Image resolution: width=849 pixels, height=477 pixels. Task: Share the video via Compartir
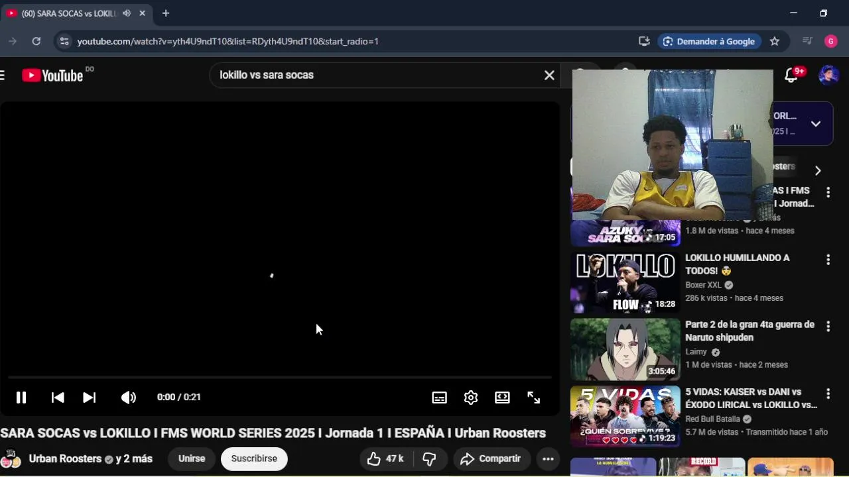[491, 458]
